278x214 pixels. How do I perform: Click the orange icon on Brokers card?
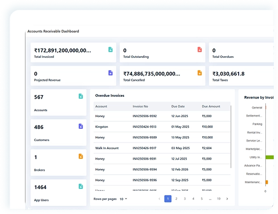click(81, 156)
